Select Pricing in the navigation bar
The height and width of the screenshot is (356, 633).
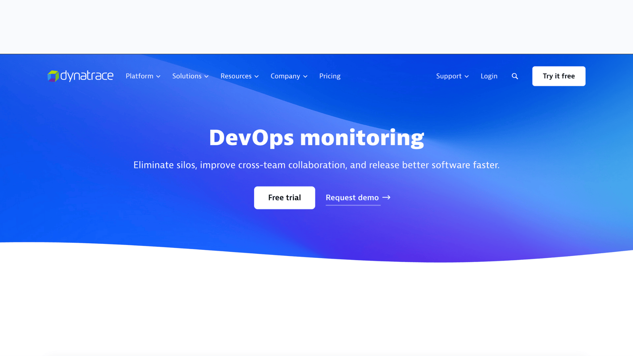330,76
